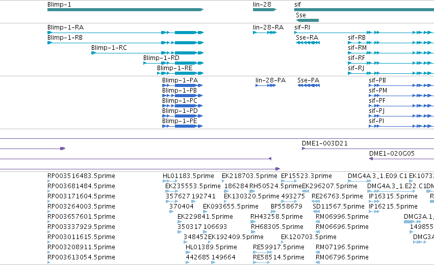Click EST EK229841.5prime
The image size is (434, 265).
(x=205, y=216)
